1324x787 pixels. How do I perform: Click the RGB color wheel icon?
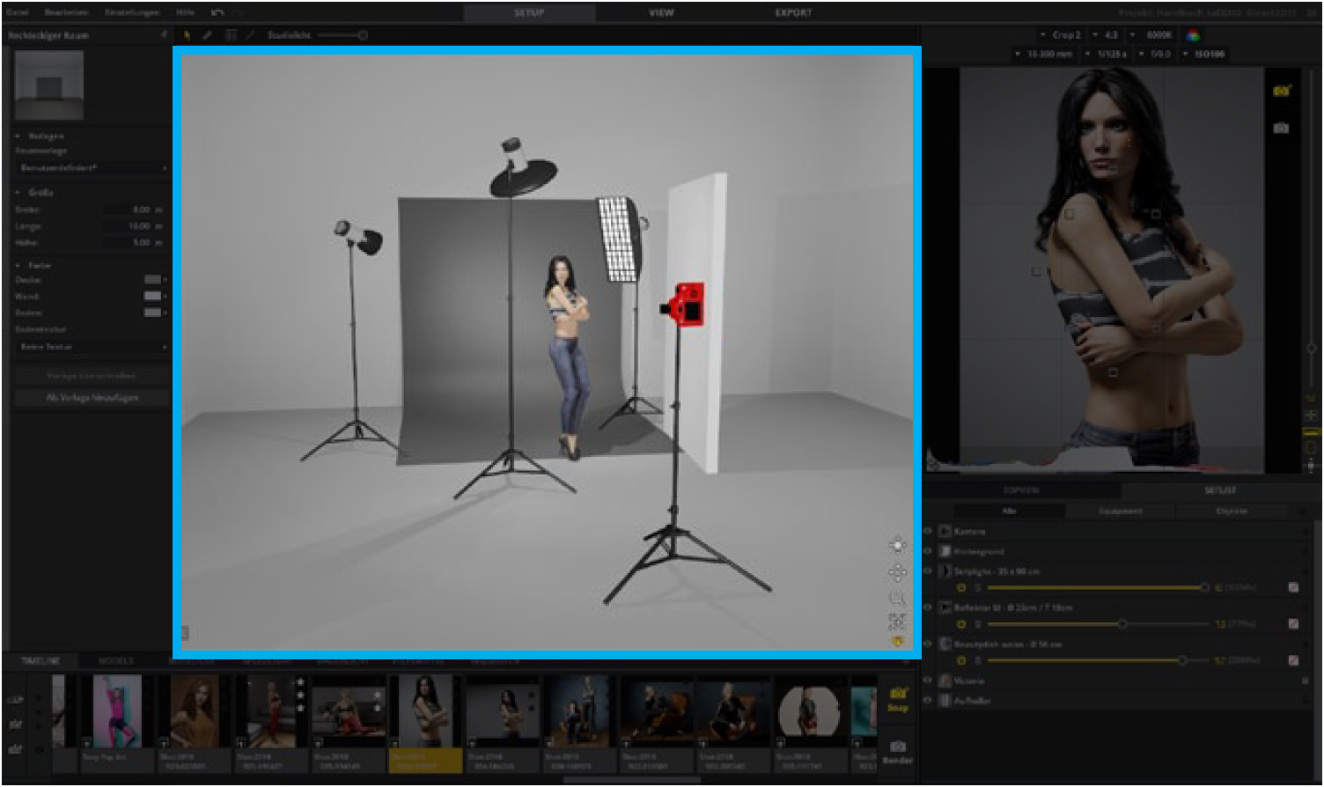[x=1193, y=35]
